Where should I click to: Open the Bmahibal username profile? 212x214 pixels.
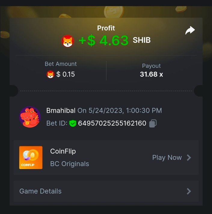pyautogui.click(x=61, y=110)
